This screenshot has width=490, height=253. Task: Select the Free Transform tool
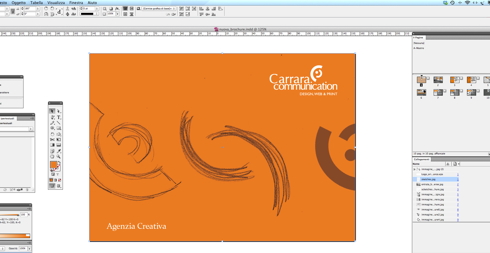point(59,139)
